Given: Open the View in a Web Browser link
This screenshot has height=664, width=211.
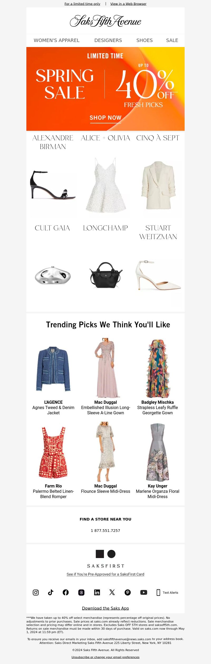Looking at the screenshot, I should [128, 4].
